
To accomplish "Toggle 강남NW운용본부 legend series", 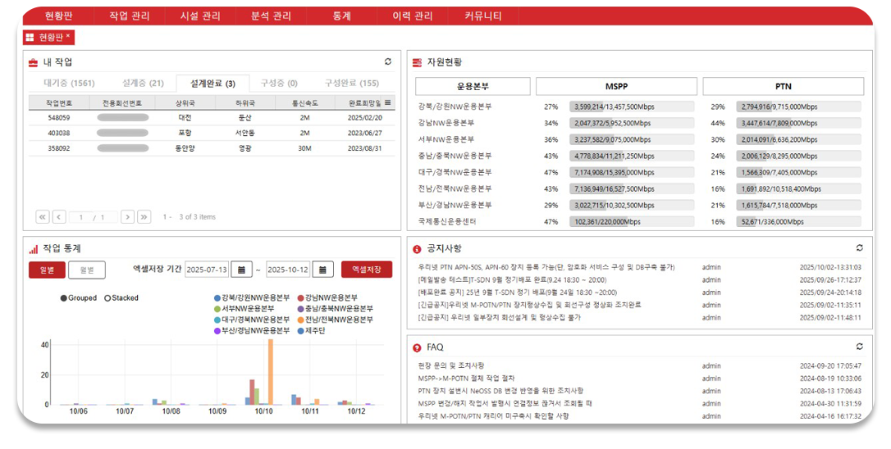I will click(x=327, y=298).
